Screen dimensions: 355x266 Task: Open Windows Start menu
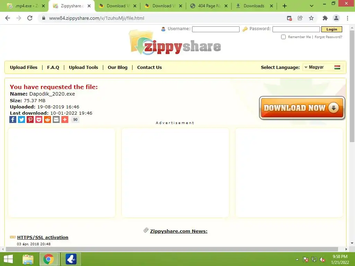8,259
